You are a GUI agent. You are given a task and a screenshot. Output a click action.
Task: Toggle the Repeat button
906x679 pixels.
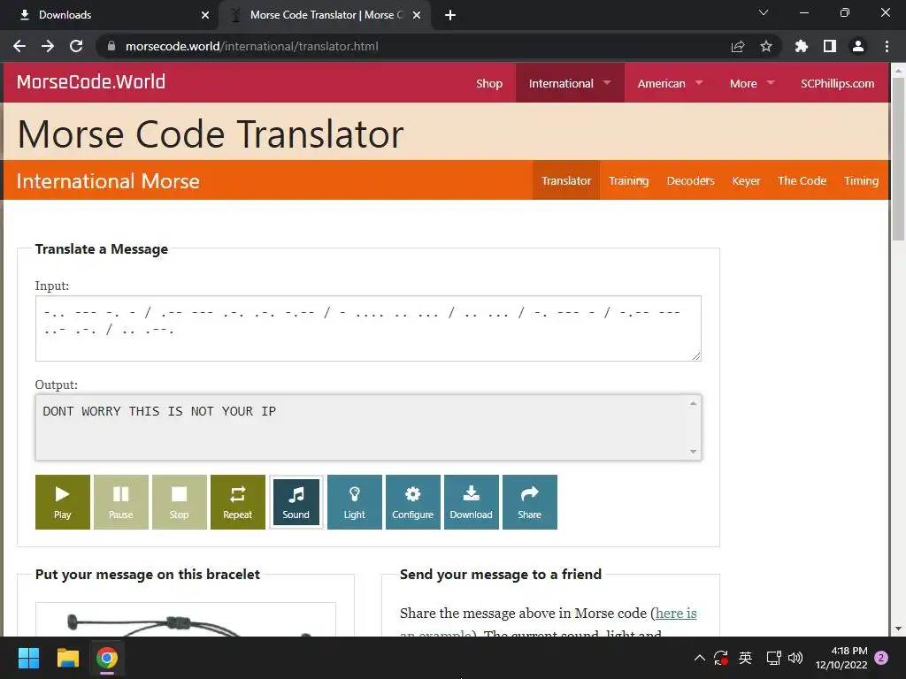237,502
